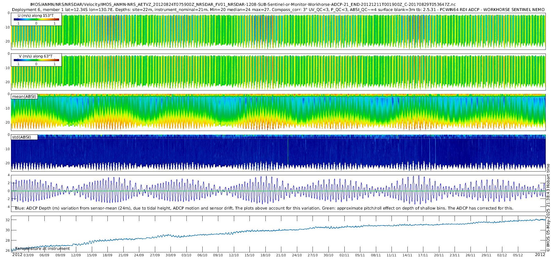The width and height of the screenshot is (551, 260).
Task: Pick the 05/12 date on time axis
Action: (518, 255)
